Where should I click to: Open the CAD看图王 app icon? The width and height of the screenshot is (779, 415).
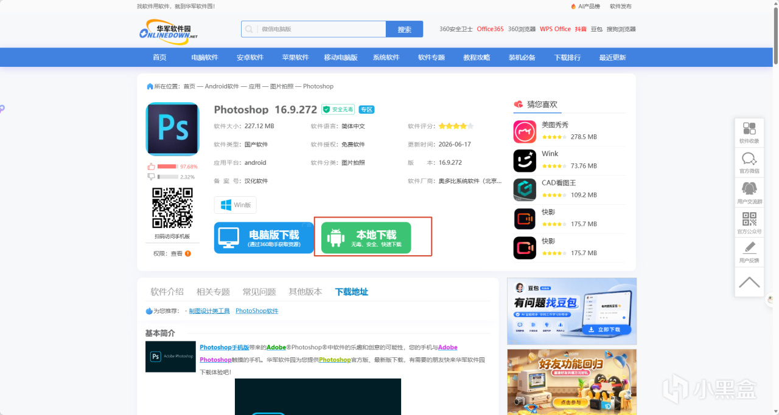click(x=525, y=190)
